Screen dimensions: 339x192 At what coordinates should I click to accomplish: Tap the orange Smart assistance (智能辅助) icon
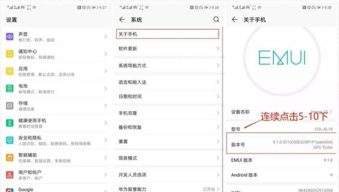coord(10,157)
